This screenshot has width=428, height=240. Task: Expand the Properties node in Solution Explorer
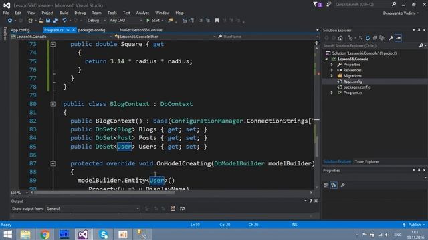pos(332,65)
